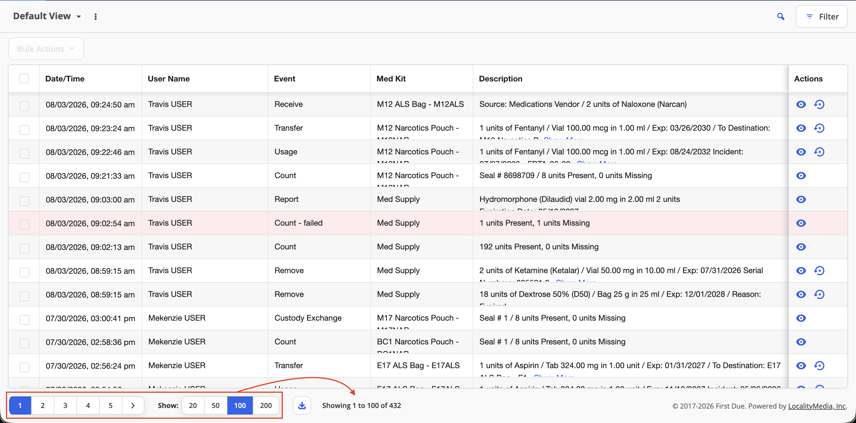Revert the Ketamine Remove event
This screenshot has width=856, height=423.
coord(819,271)
